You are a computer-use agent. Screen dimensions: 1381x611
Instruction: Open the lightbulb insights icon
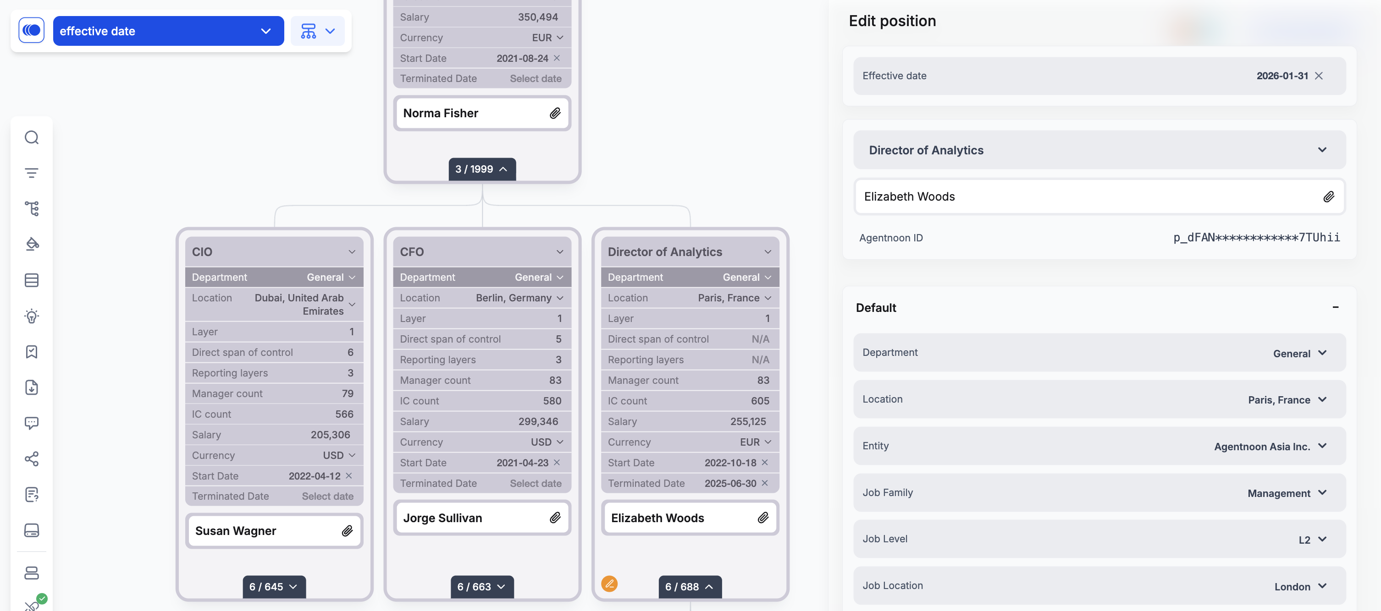[x=32, y=316]
